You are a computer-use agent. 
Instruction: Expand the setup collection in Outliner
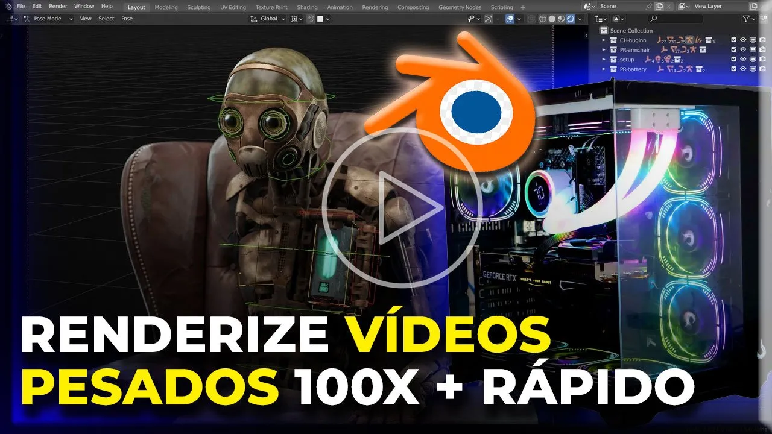[x=604, y=59]
